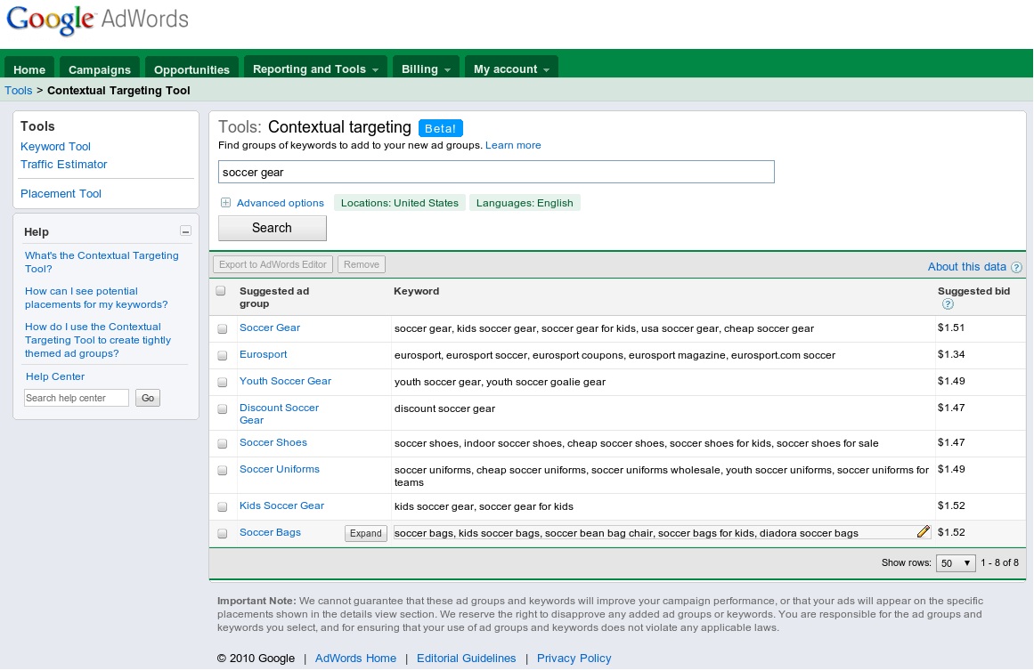Viewport: 1034px width, 671px height.
Task: Click the Advanced options plus icon
Action: click(225, 203)
